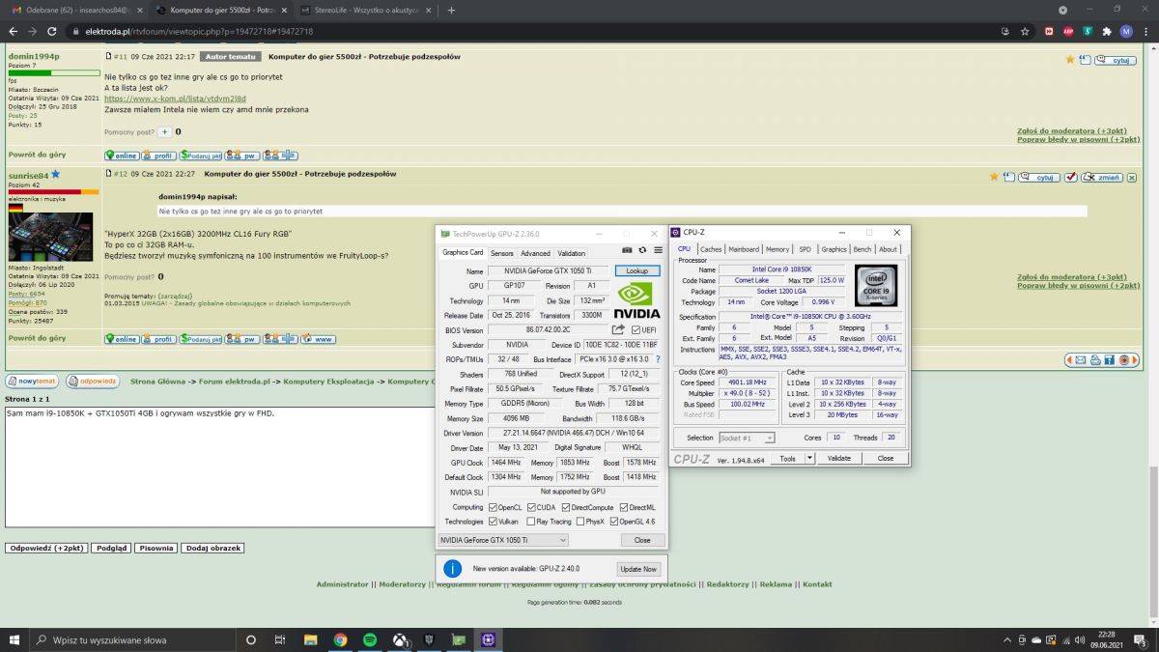The height and width of the screenshot is (652, 1159).
Task: Switch to the Validation tab in GPU-Z
Action: pyautogui.click(x=572, y=253)
